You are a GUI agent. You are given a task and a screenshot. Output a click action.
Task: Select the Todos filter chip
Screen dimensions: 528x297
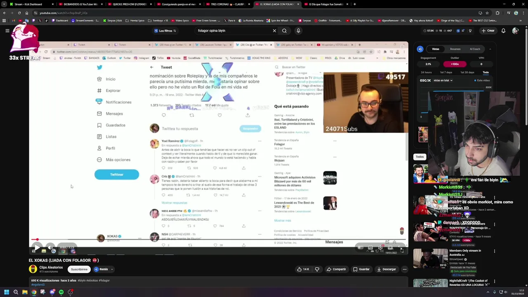[x=420, y=157]
